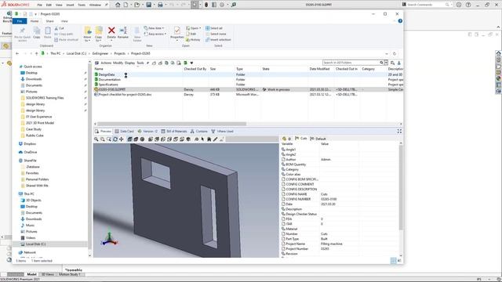Toggle large icons view in Explorer status bar

399,261
